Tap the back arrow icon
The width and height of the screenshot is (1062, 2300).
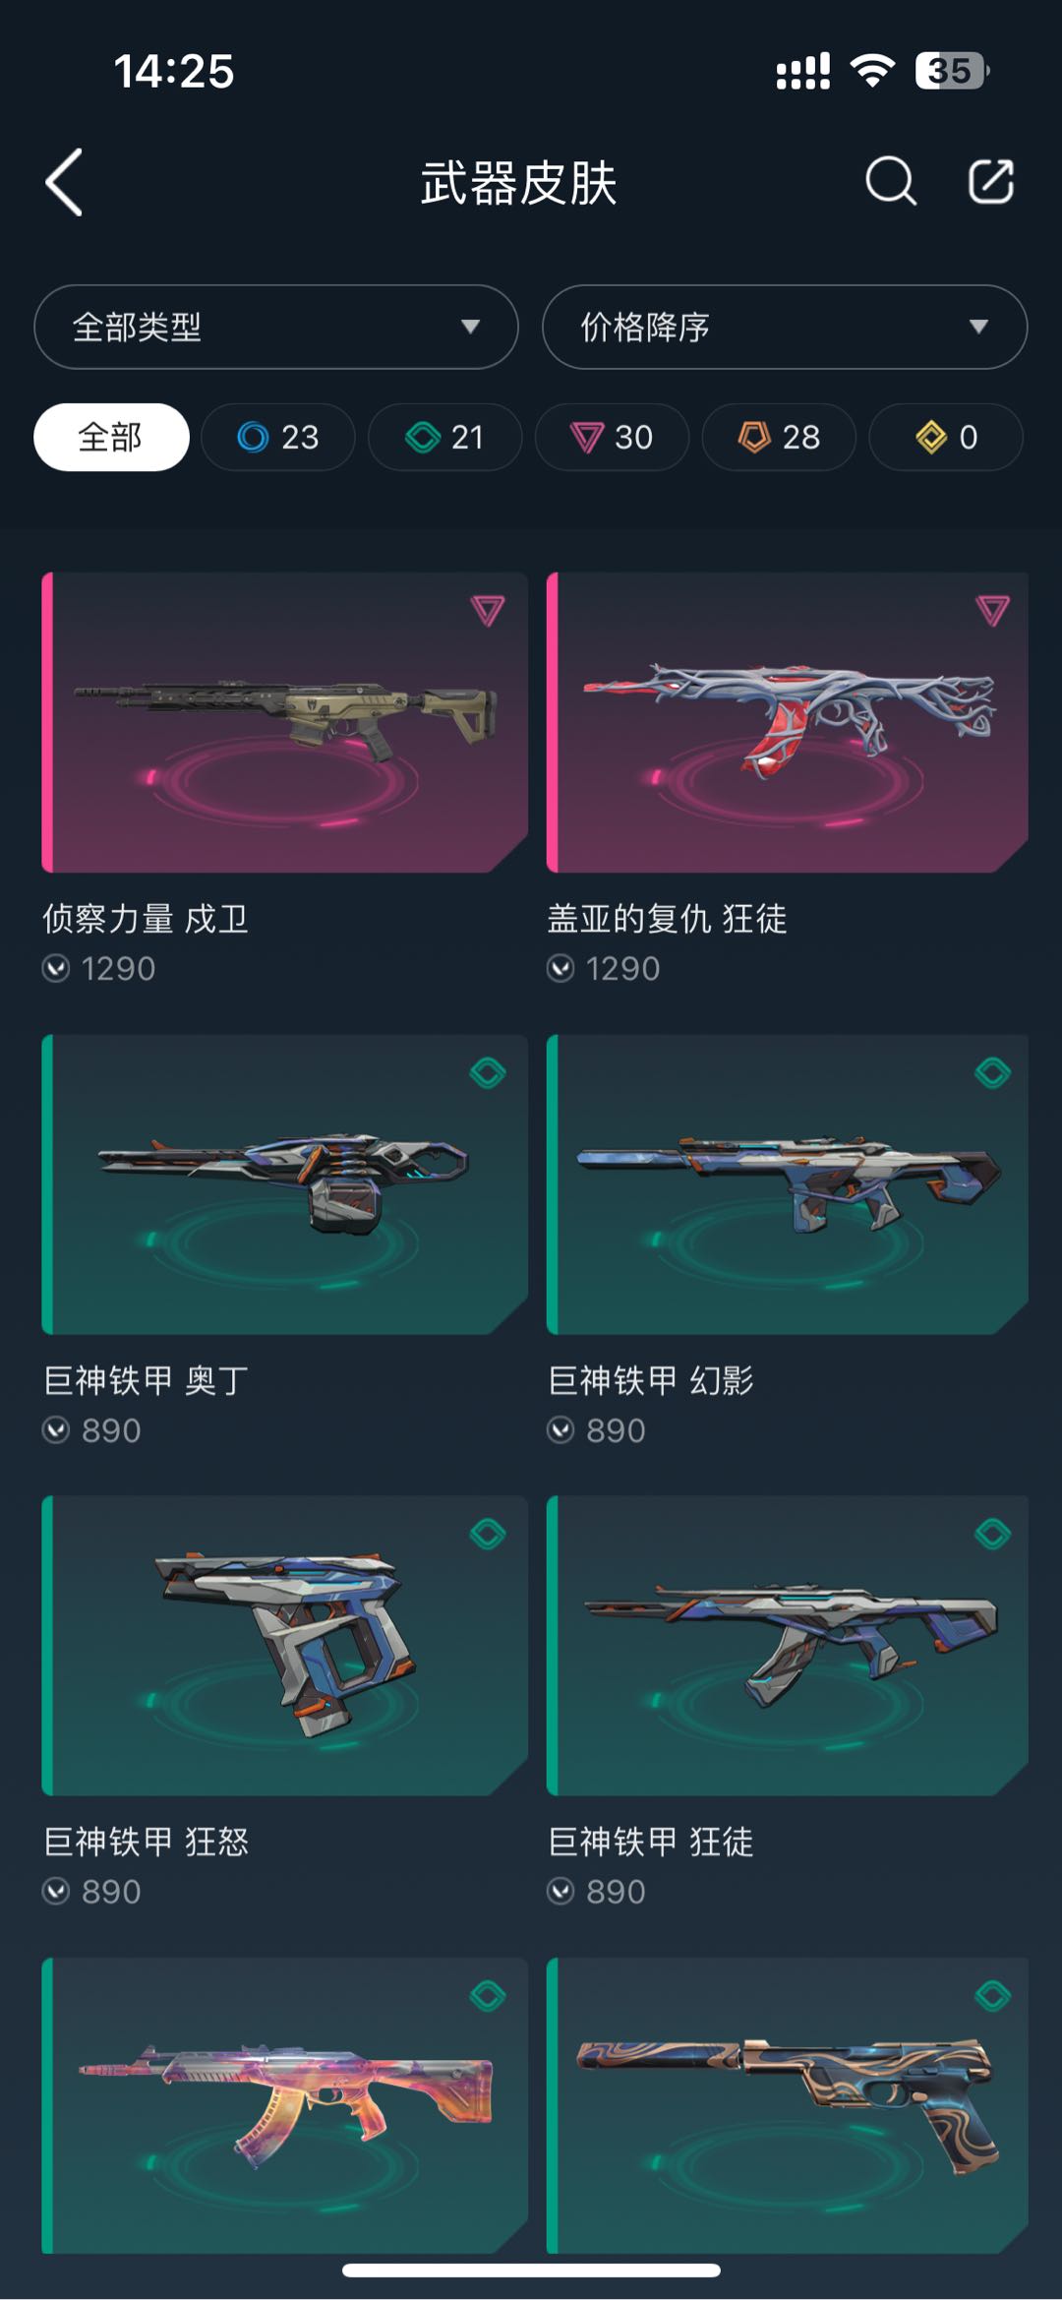[x=64, y=183]
